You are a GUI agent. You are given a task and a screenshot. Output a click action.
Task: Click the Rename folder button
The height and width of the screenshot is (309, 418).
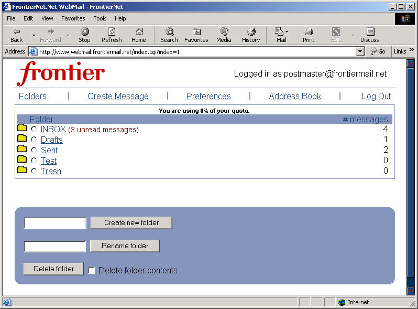[x=125, y=246]
